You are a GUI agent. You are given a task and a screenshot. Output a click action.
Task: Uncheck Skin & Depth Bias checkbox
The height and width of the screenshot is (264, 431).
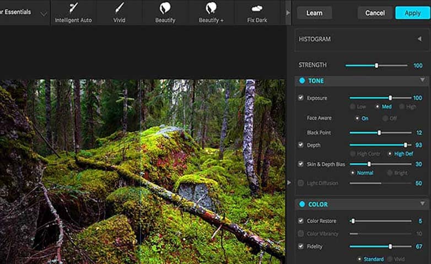point(301,164)
